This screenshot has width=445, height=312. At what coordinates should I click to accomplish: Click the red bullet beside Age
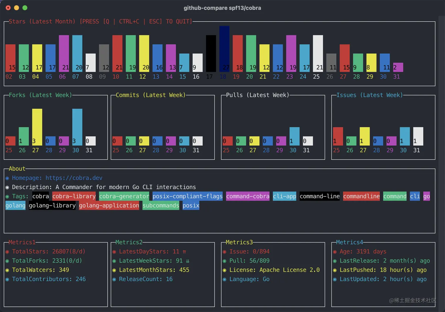[x=335, y=252]
